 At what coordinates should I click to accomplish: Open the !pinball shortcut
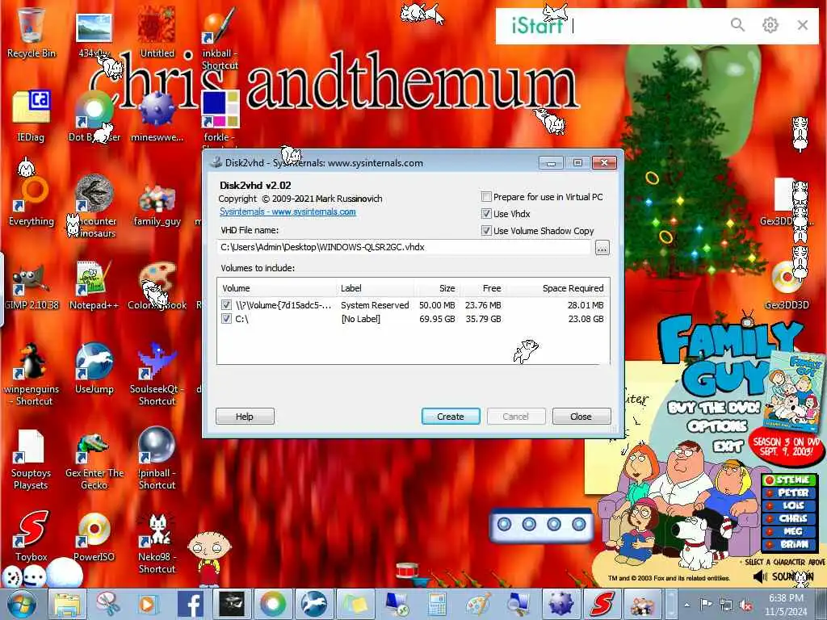pos(157,459)
